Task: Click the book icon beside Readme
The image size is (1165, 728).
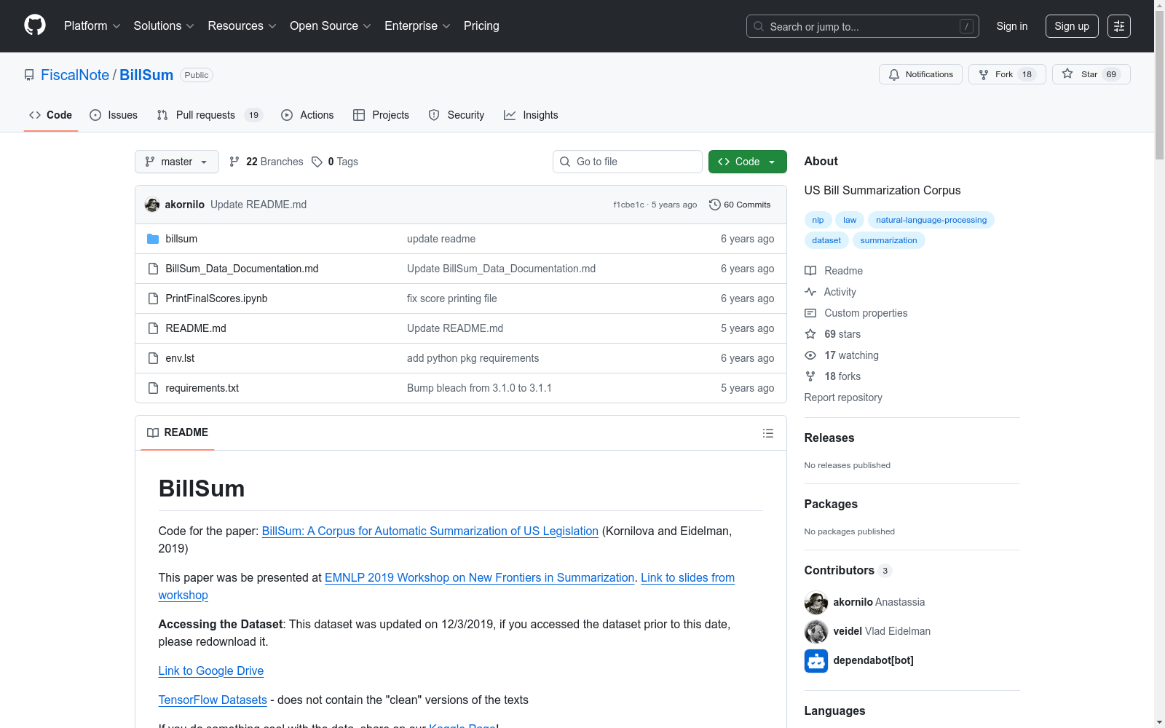Action: pyautogui.click(x=810, y=271)
